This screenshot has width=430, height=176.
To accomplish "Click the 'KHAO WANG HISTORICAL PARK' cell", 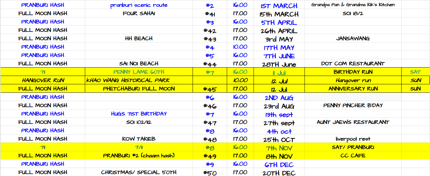I will point(128,80).
